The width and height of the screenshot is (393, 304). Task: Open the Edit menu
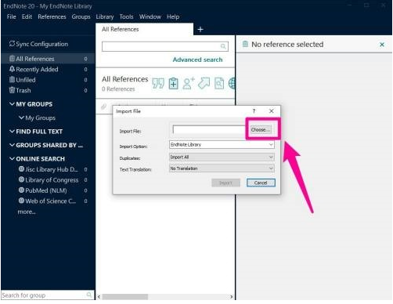(x=27, y=16)
